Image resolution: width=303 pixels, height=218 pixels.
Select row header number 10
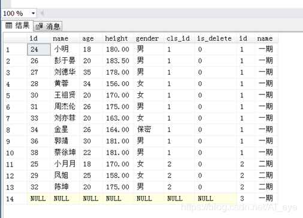click(x=16, y=153)
